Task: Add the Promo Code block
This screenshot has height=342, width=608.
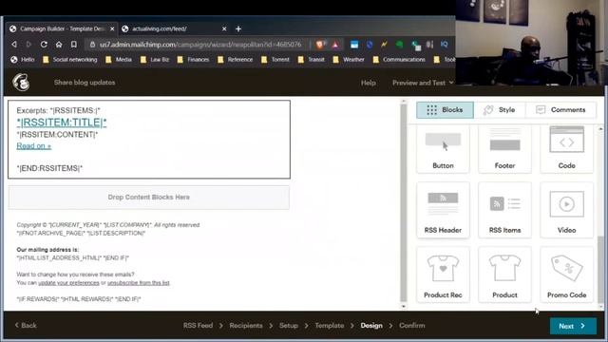Action: (566, 275)
